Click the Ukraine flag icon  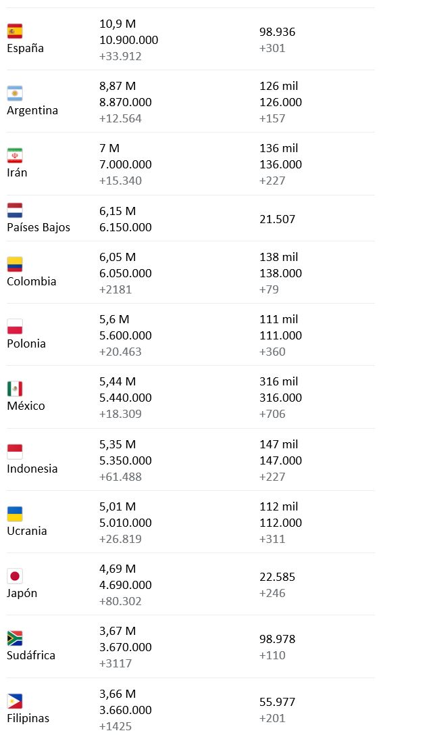click(x=15, y=514)
